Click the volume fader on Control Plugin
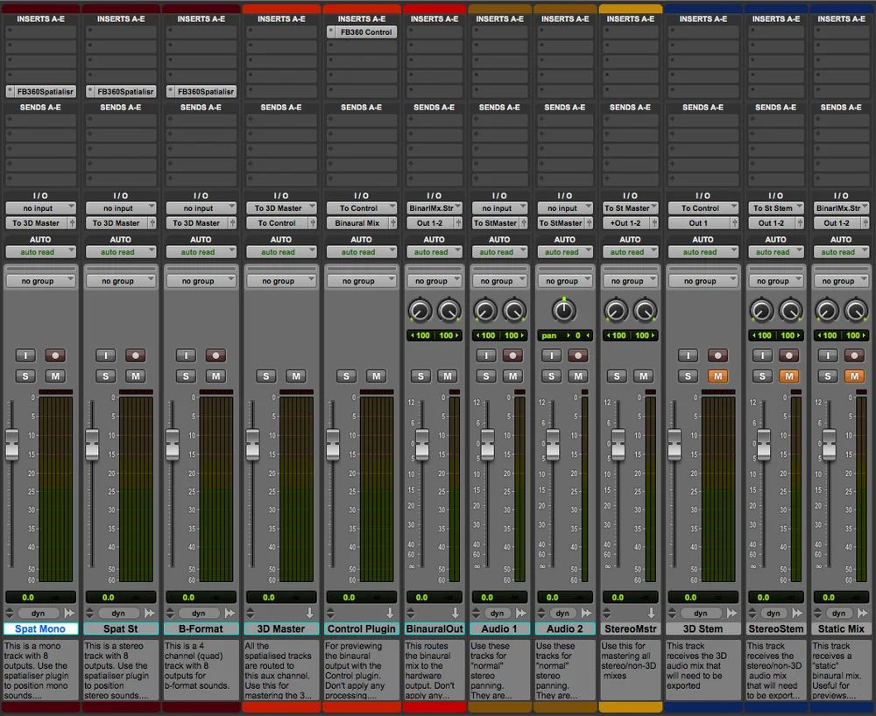 point(333,445)
